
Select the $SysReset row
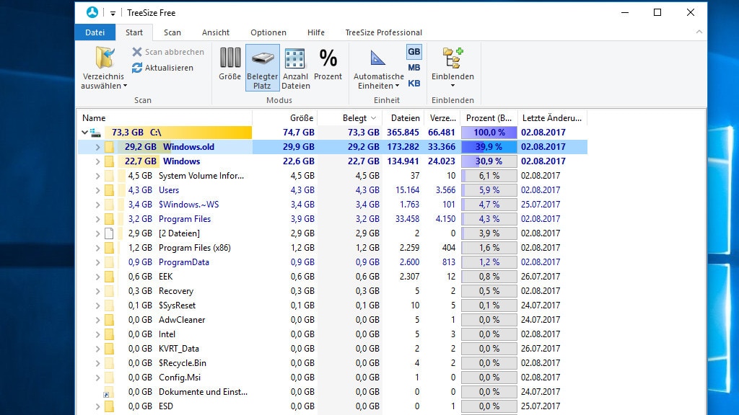click(x=333, y=305)
